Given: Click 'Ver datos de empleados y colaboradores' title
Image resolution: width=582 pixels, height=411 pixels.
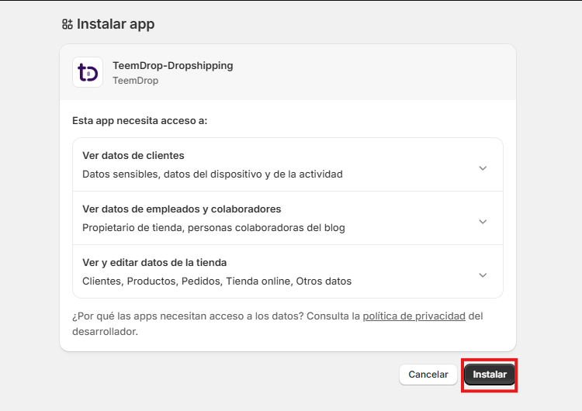Looking at the screenshot, I should (182, 209).
